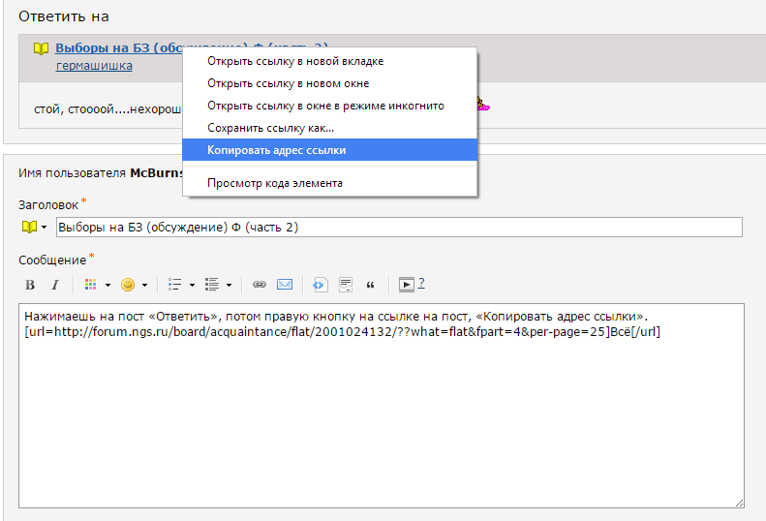The height and width of the screenshot is (521, 766).
Task: Click the smiley emoticon icon
Action: pyautogui.click(x=127, y=285)
